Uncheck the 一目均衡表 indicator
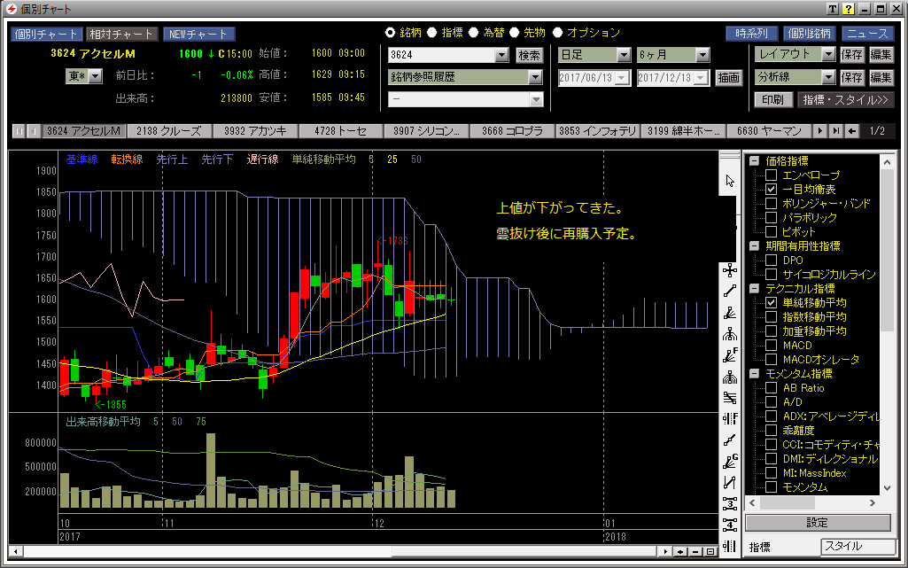Viewport: 908px width, 568px height. (771, 190)
